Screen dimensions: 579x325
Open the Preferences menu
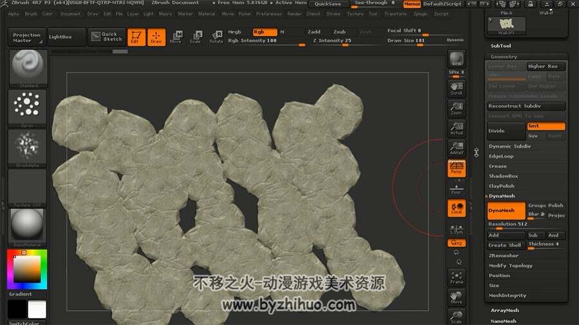269,14
